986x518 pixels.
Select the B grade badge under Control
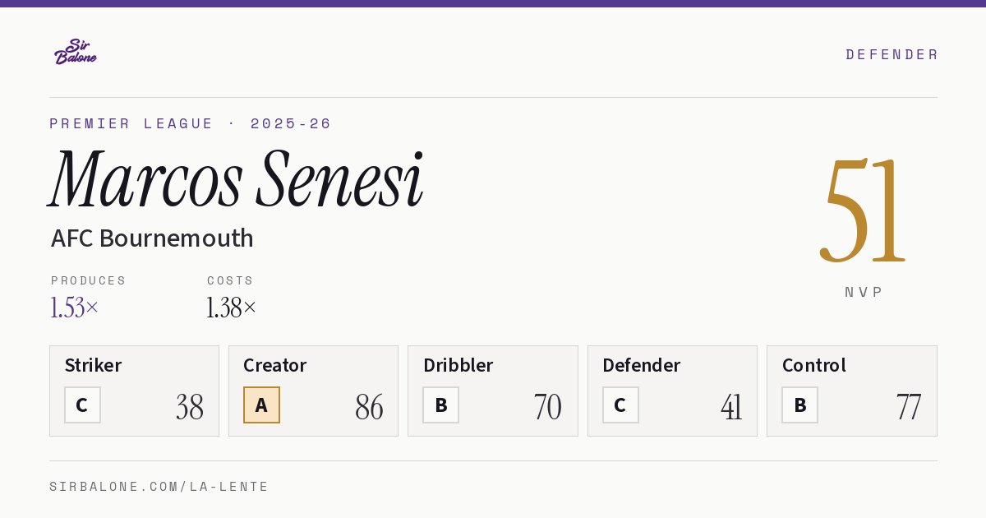[x=799, y=405]
